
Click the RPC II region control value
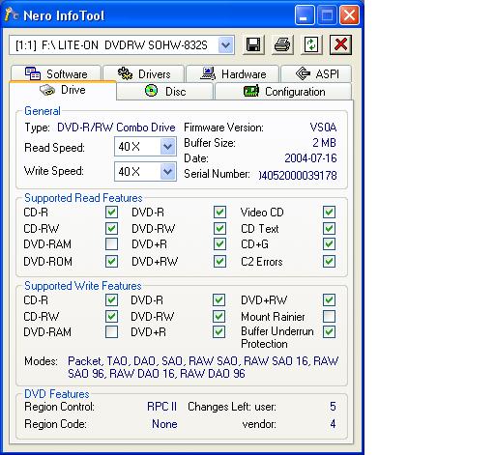[x=162, y=407]
